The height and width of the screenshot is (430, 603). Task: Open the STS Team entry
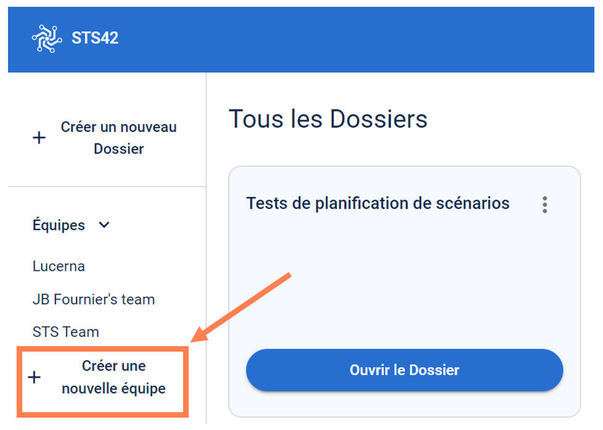[65, 332]
